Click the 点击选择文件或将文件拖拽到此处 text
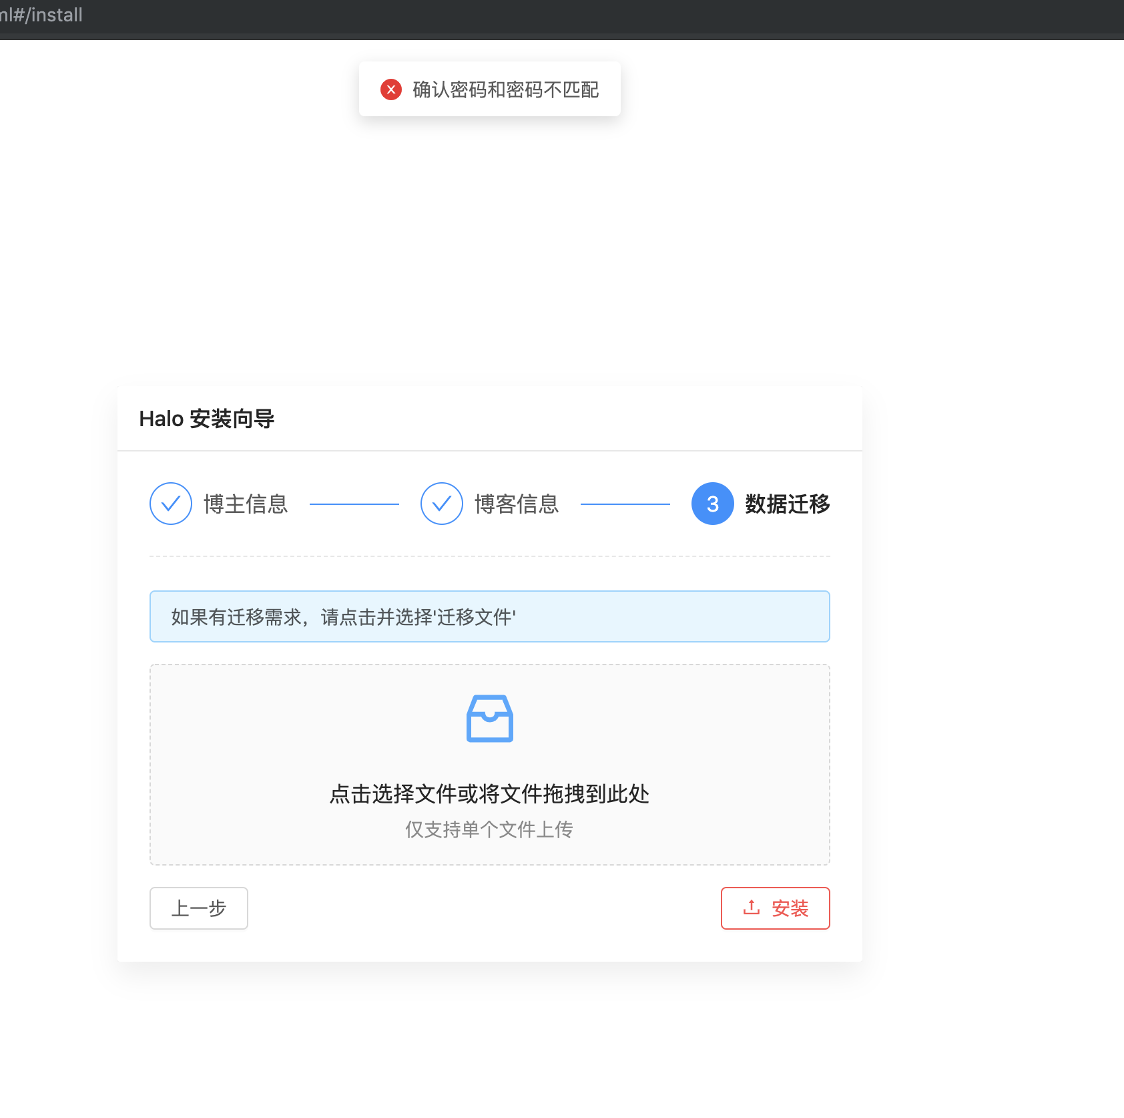Viewport: 1124px width, 1118px height. [489, 794]
